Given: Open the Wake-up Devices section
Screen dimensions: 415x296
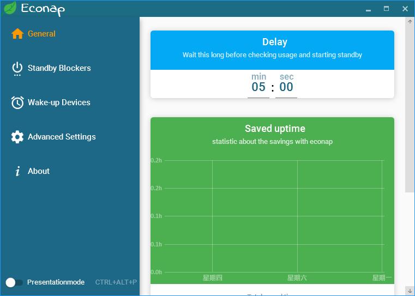Looking at the screenshot, I should 59,102.
